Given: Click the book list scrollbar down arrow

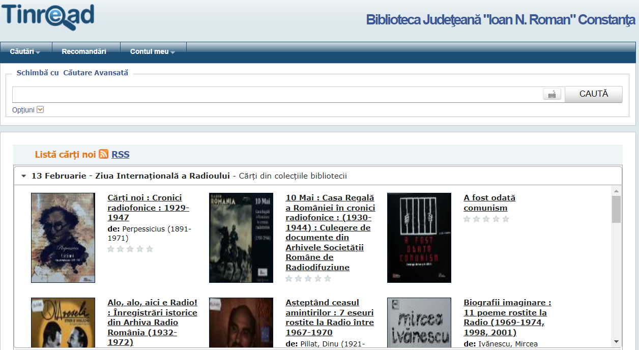Looking at the screenshot, I should click(616, 342).
